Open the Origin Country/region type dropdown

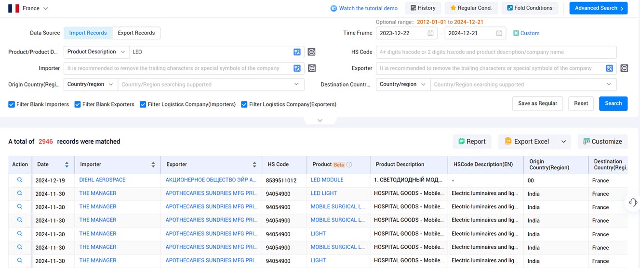[x=91, y=84]
